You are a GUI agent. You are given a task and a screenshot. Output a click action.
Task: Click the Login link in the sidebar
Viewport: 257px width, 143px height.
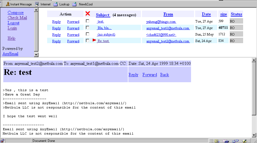(x=12, y=28)
